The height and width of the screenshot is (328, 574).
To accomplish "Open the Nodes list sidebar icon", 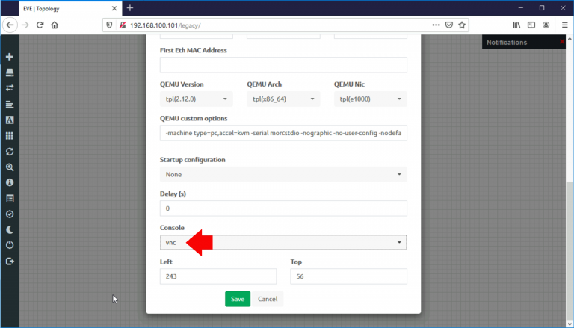I will (x=10, y=72).
